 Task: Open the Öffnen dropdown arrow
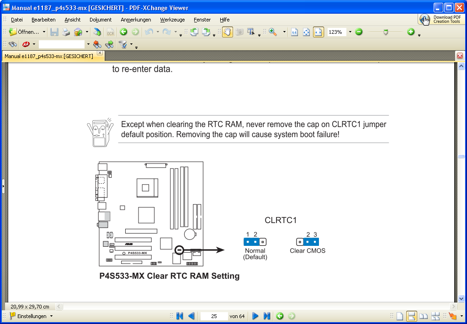point(44,32)
